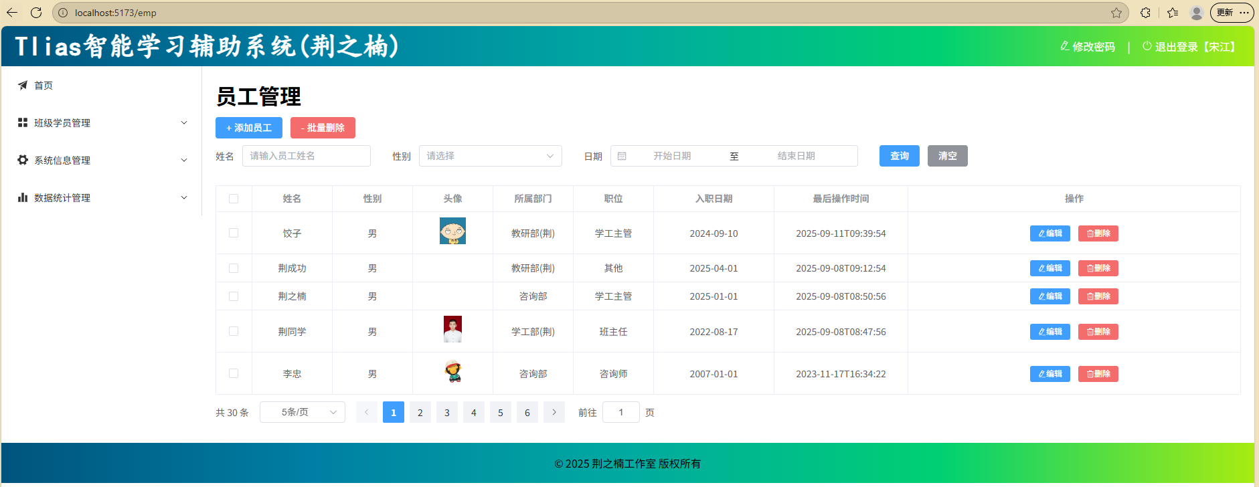1259x487 pixels.
Task: Check the checkbox for employee 饺子
Action: 234,233
